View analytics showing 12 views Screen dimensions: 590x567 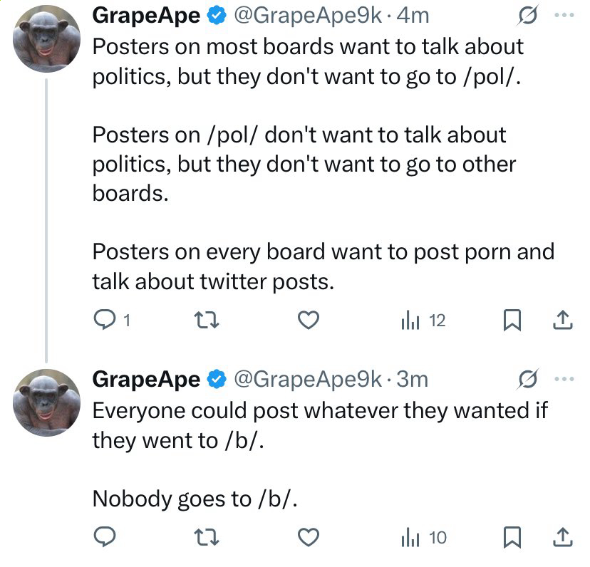tap(423, 321)
